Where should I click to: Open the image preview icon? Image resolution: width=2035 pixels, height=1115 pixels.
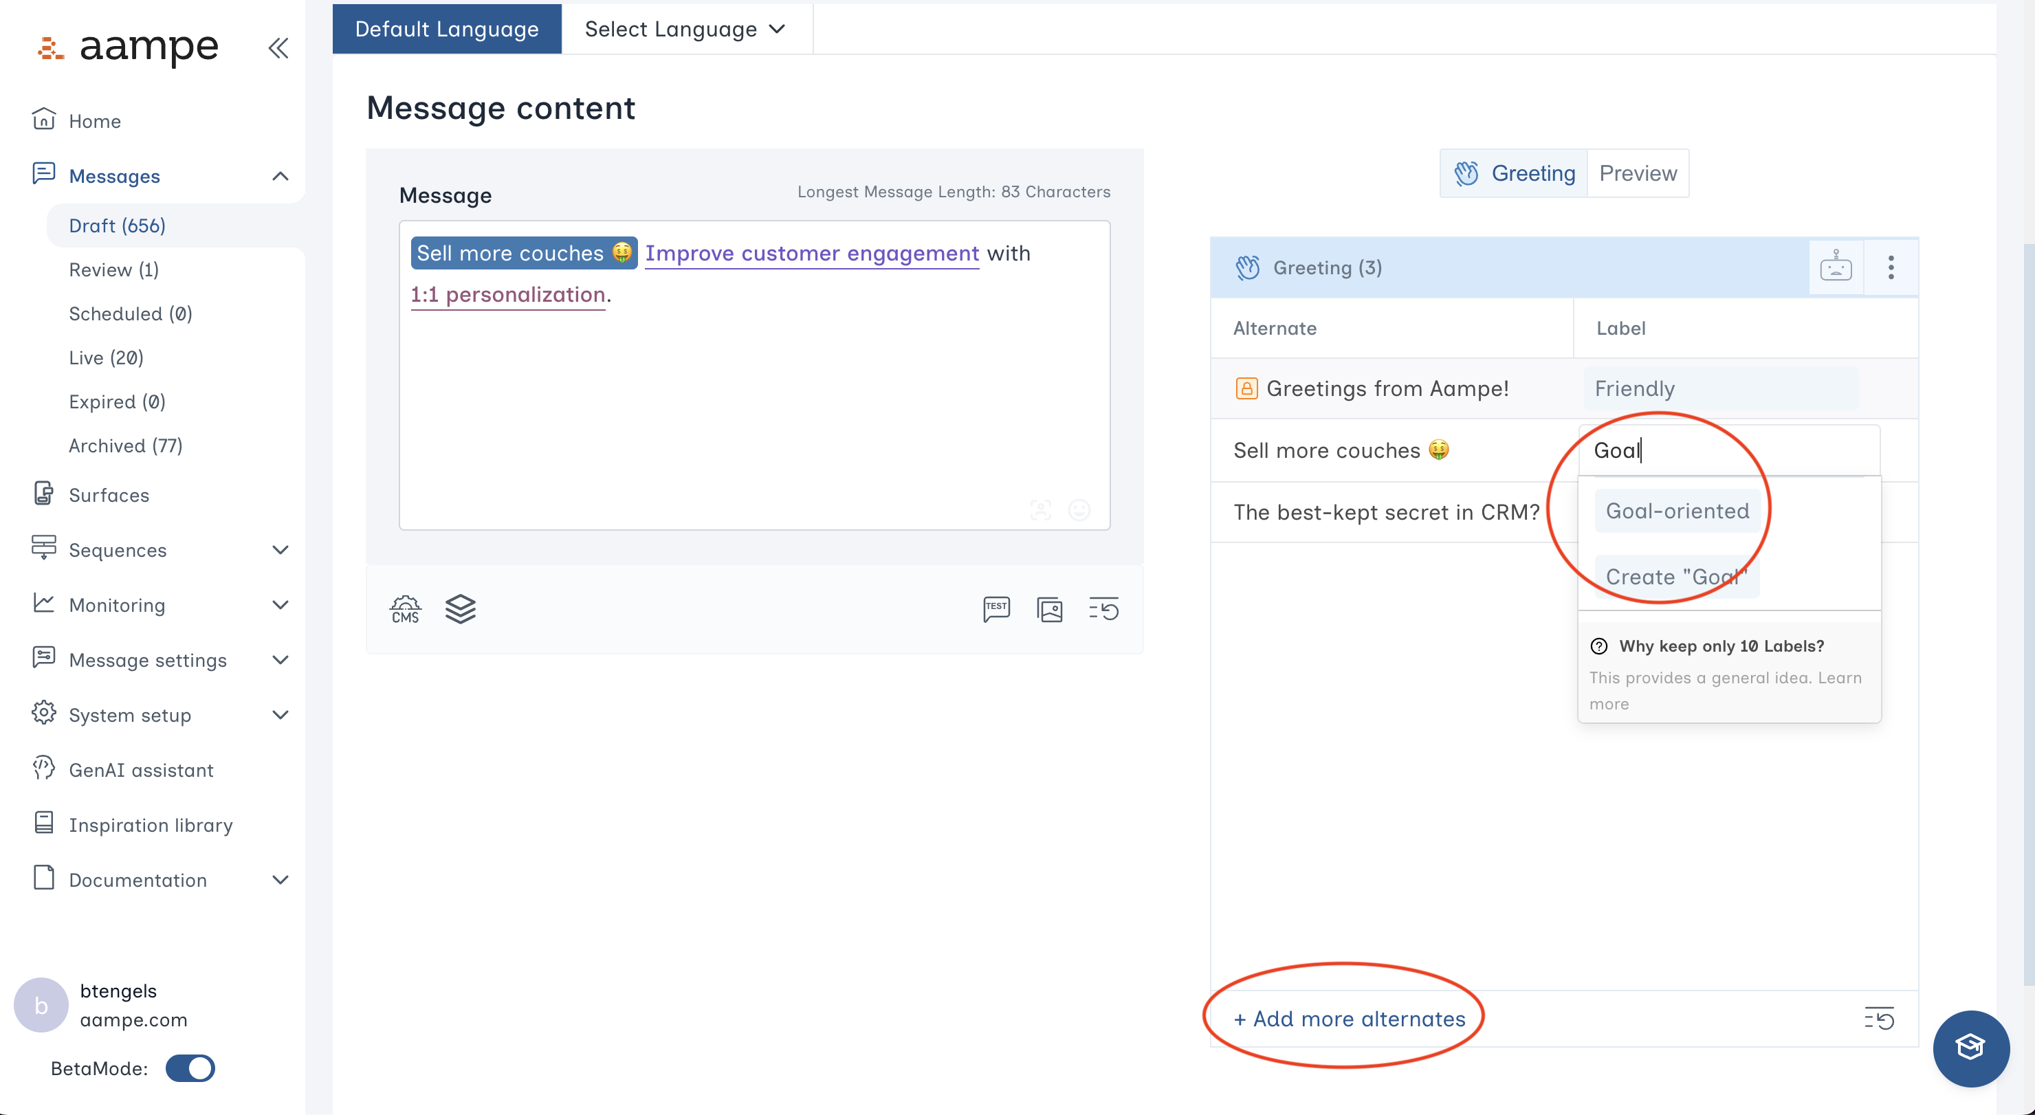[x=1049, y=609]
